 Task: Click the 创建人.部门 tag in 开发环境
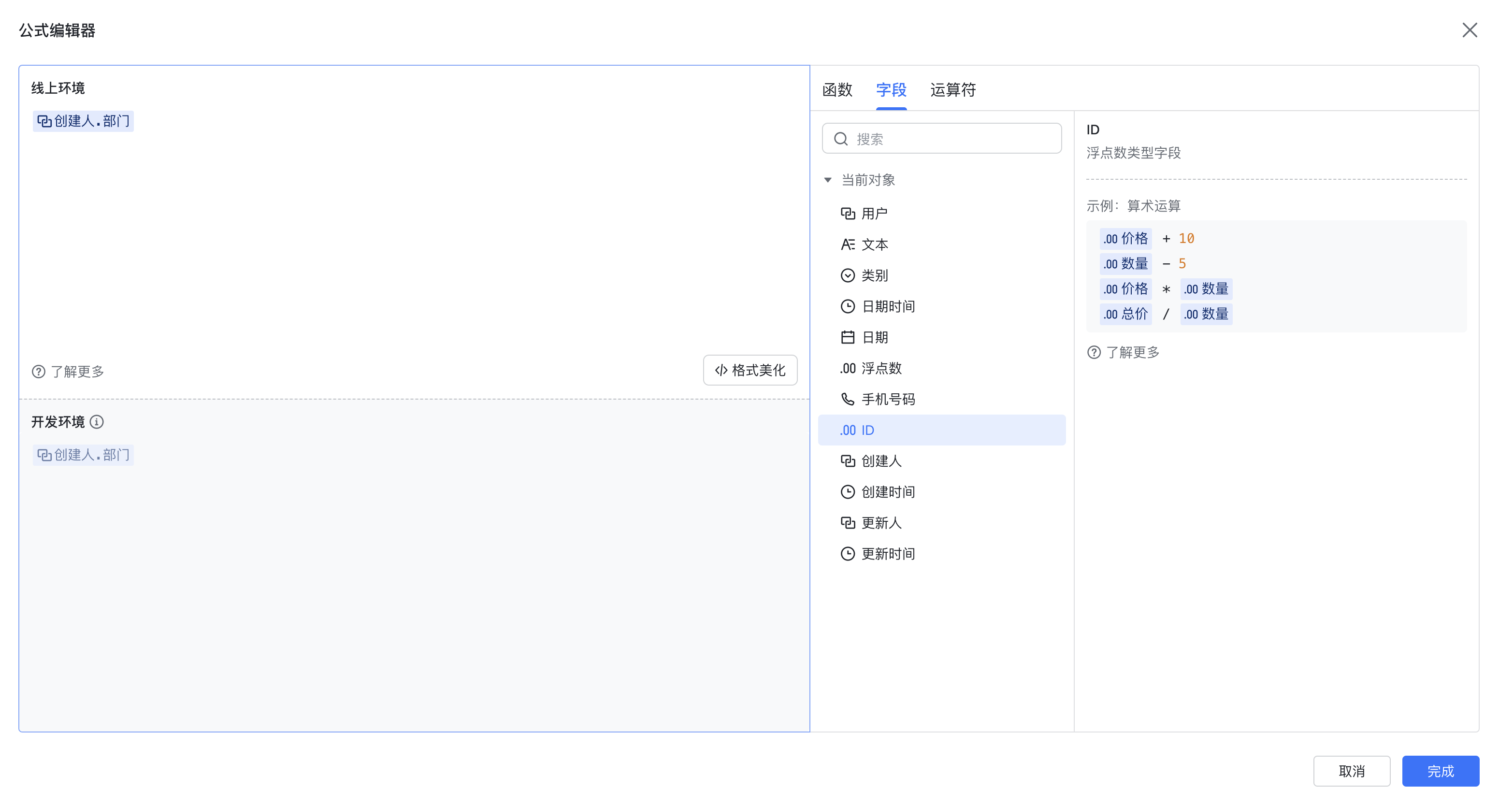click(x=83, y=454)
